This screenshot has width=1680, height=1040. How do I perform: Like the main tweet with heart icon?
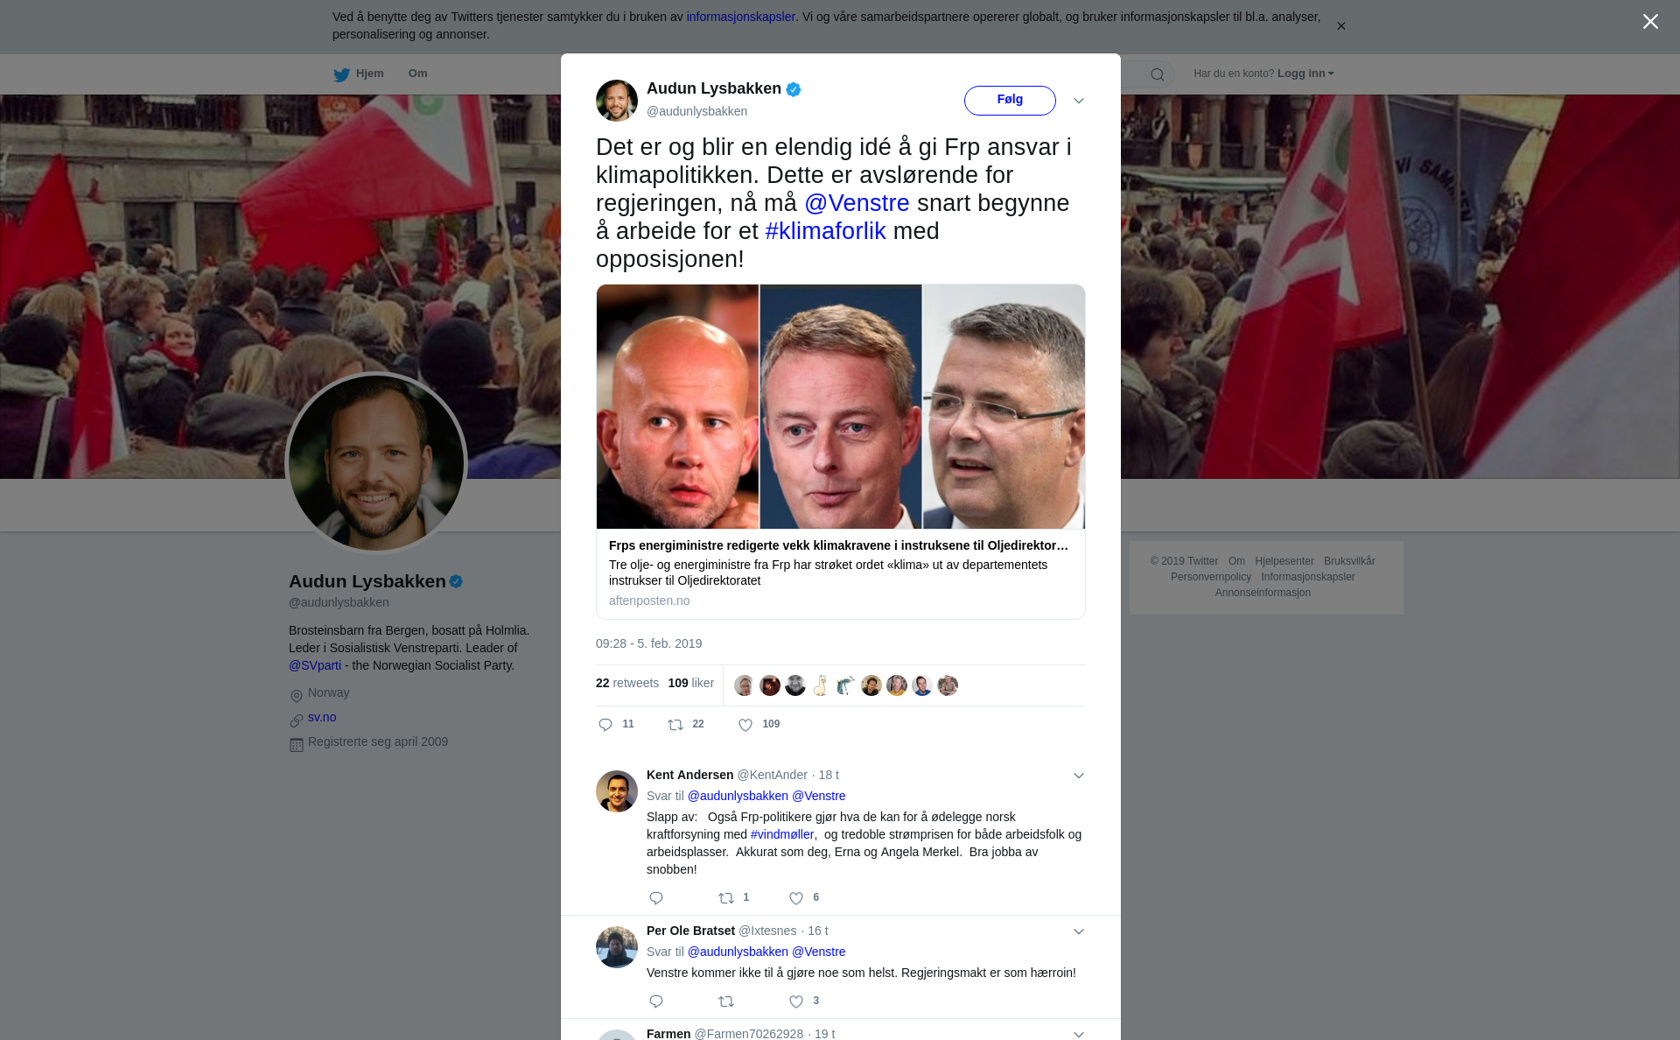click(745, 725)
